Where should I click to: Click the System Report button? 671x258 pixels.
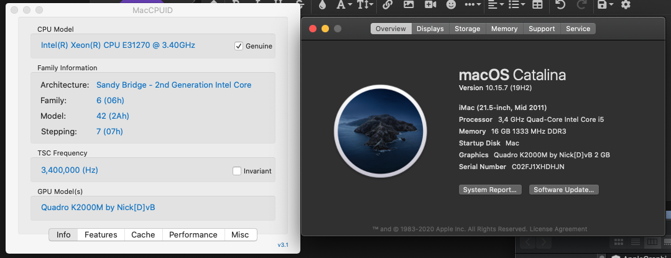pos(490,190)
